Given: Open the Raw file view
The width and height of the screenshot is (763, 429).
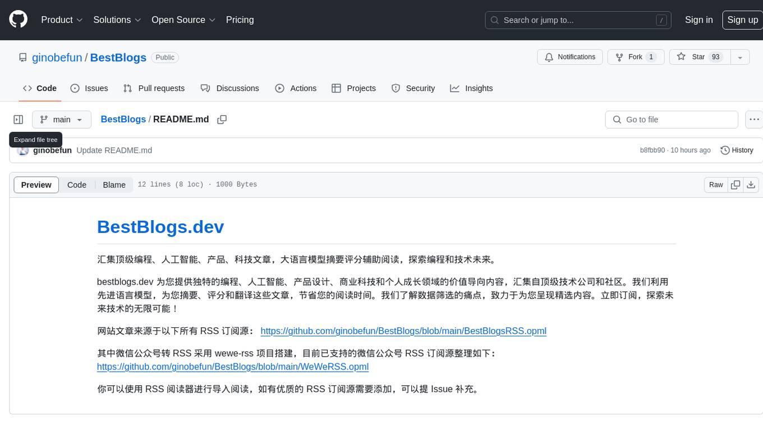Looking at the screenshot, I should coord(716,185).
